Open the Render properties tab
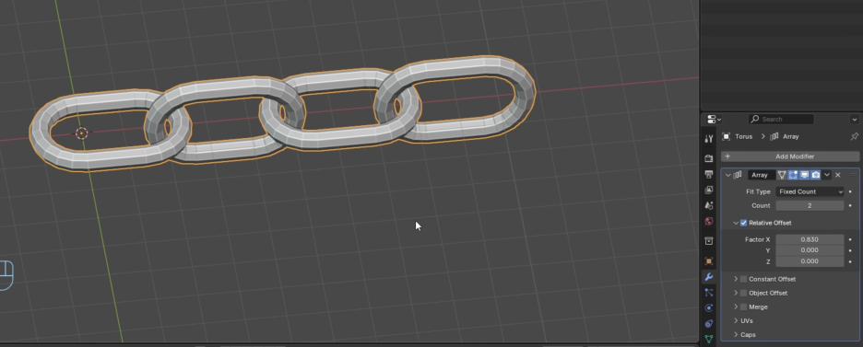The height and width of the screenshot is (347, 863). pos(709,158)
